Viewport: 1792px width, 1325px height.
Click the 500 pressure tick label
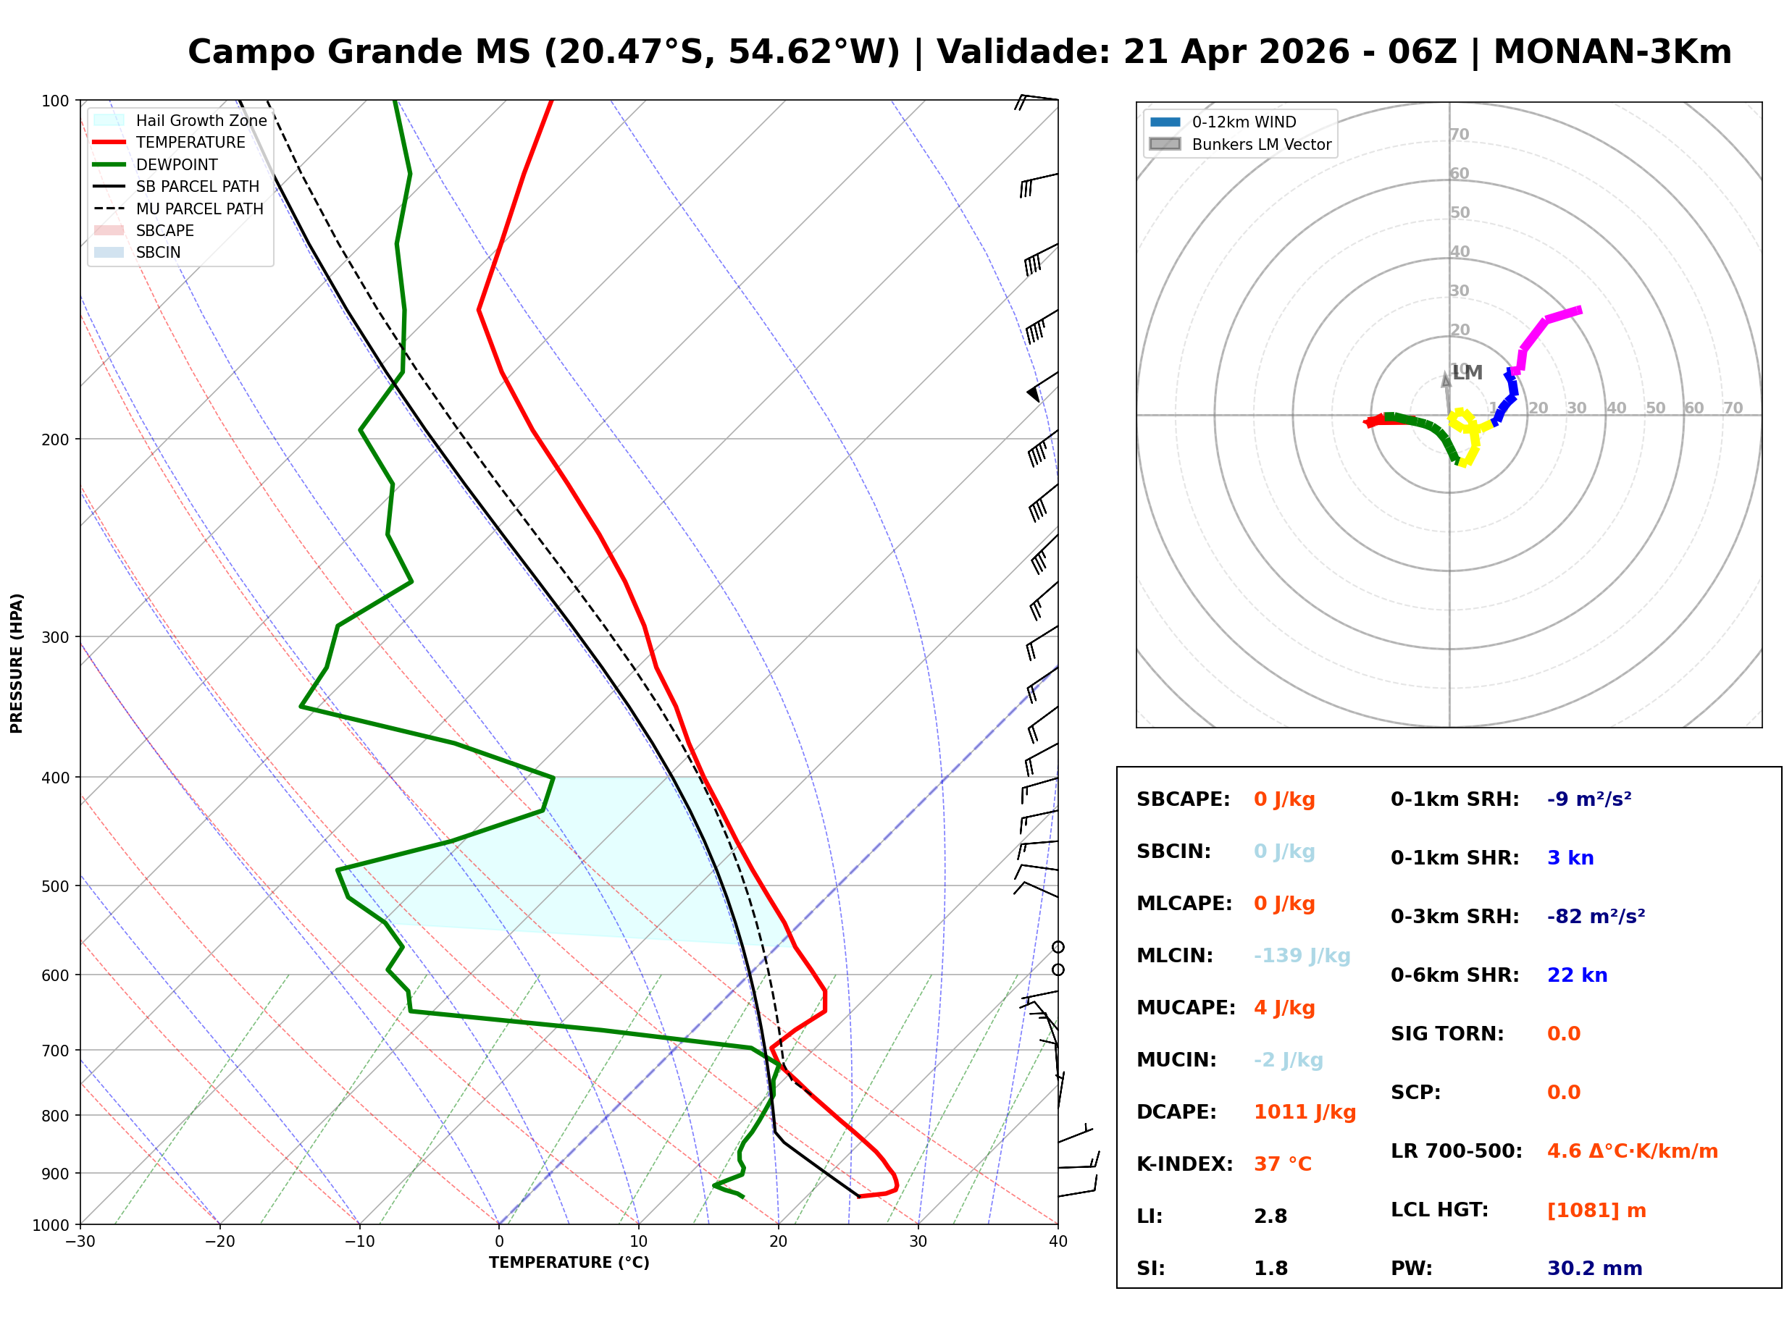55,886
